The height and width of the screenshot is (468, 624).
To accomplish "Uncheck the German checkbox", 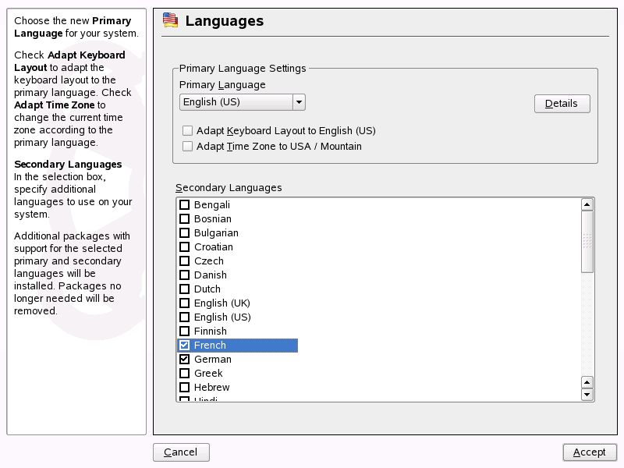I will tap(185, 360).
